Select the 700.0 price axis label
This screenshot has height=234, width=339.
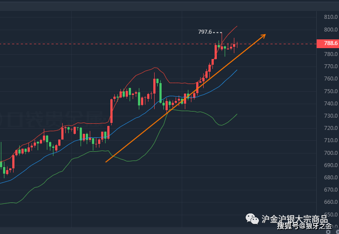coord(331,153)
